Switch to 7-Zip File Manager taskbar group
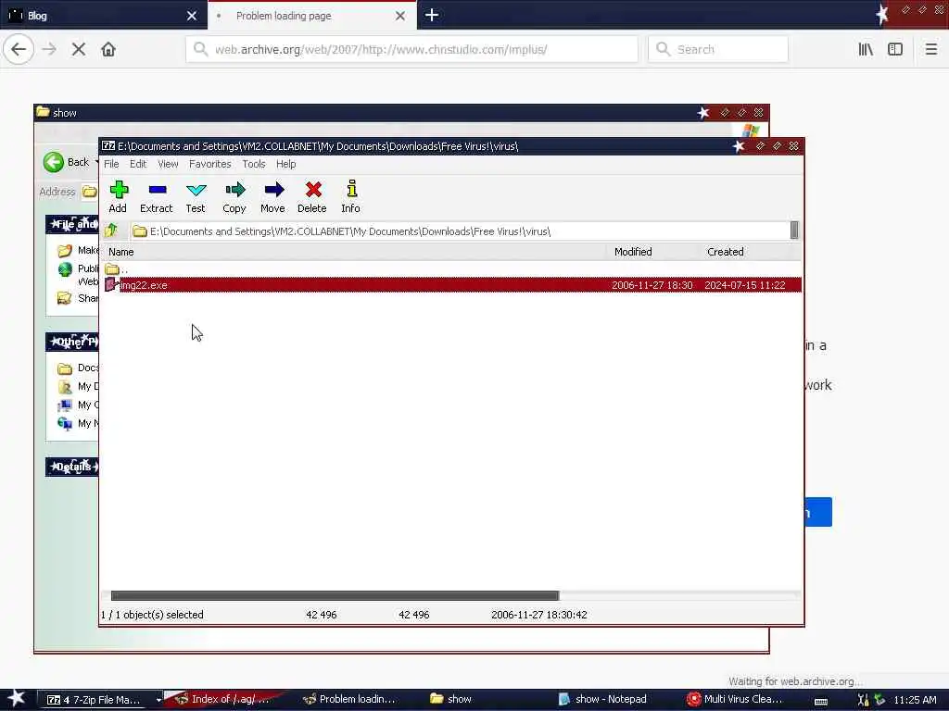Image resolution: width=949 pixels, height=711 pixels. [x=100, y=699]
